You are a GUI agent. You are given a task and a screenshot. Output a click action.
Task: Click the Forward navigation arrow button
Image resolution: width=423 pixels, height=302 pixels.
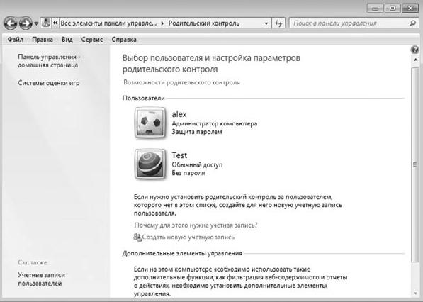tap(26, 23)
